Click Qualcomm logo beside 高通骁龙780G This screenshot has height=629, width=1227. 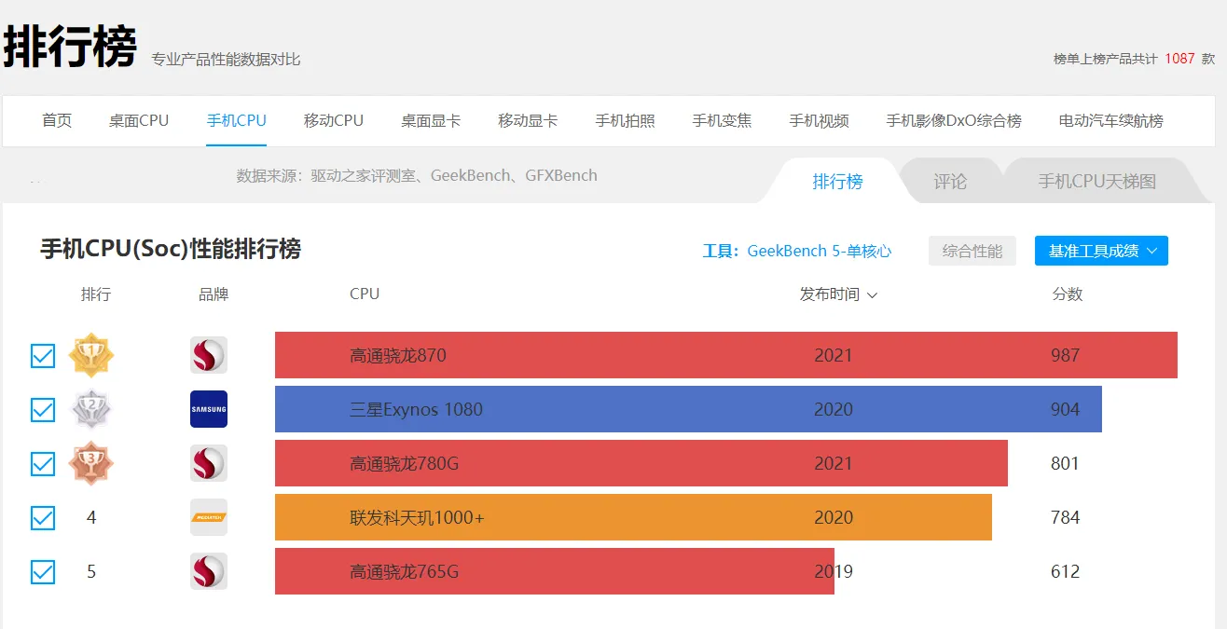point(209,463)
